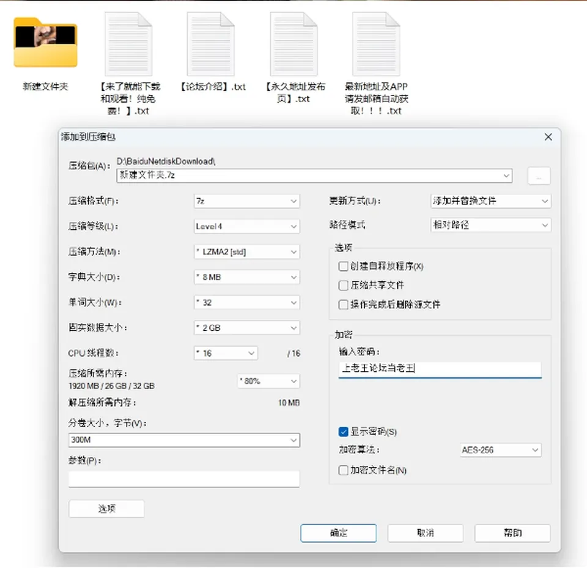Select the 【论坛介绍】.txt file icon
The height and width of the screenshot is (568, 587).
(x=211, y=44)
